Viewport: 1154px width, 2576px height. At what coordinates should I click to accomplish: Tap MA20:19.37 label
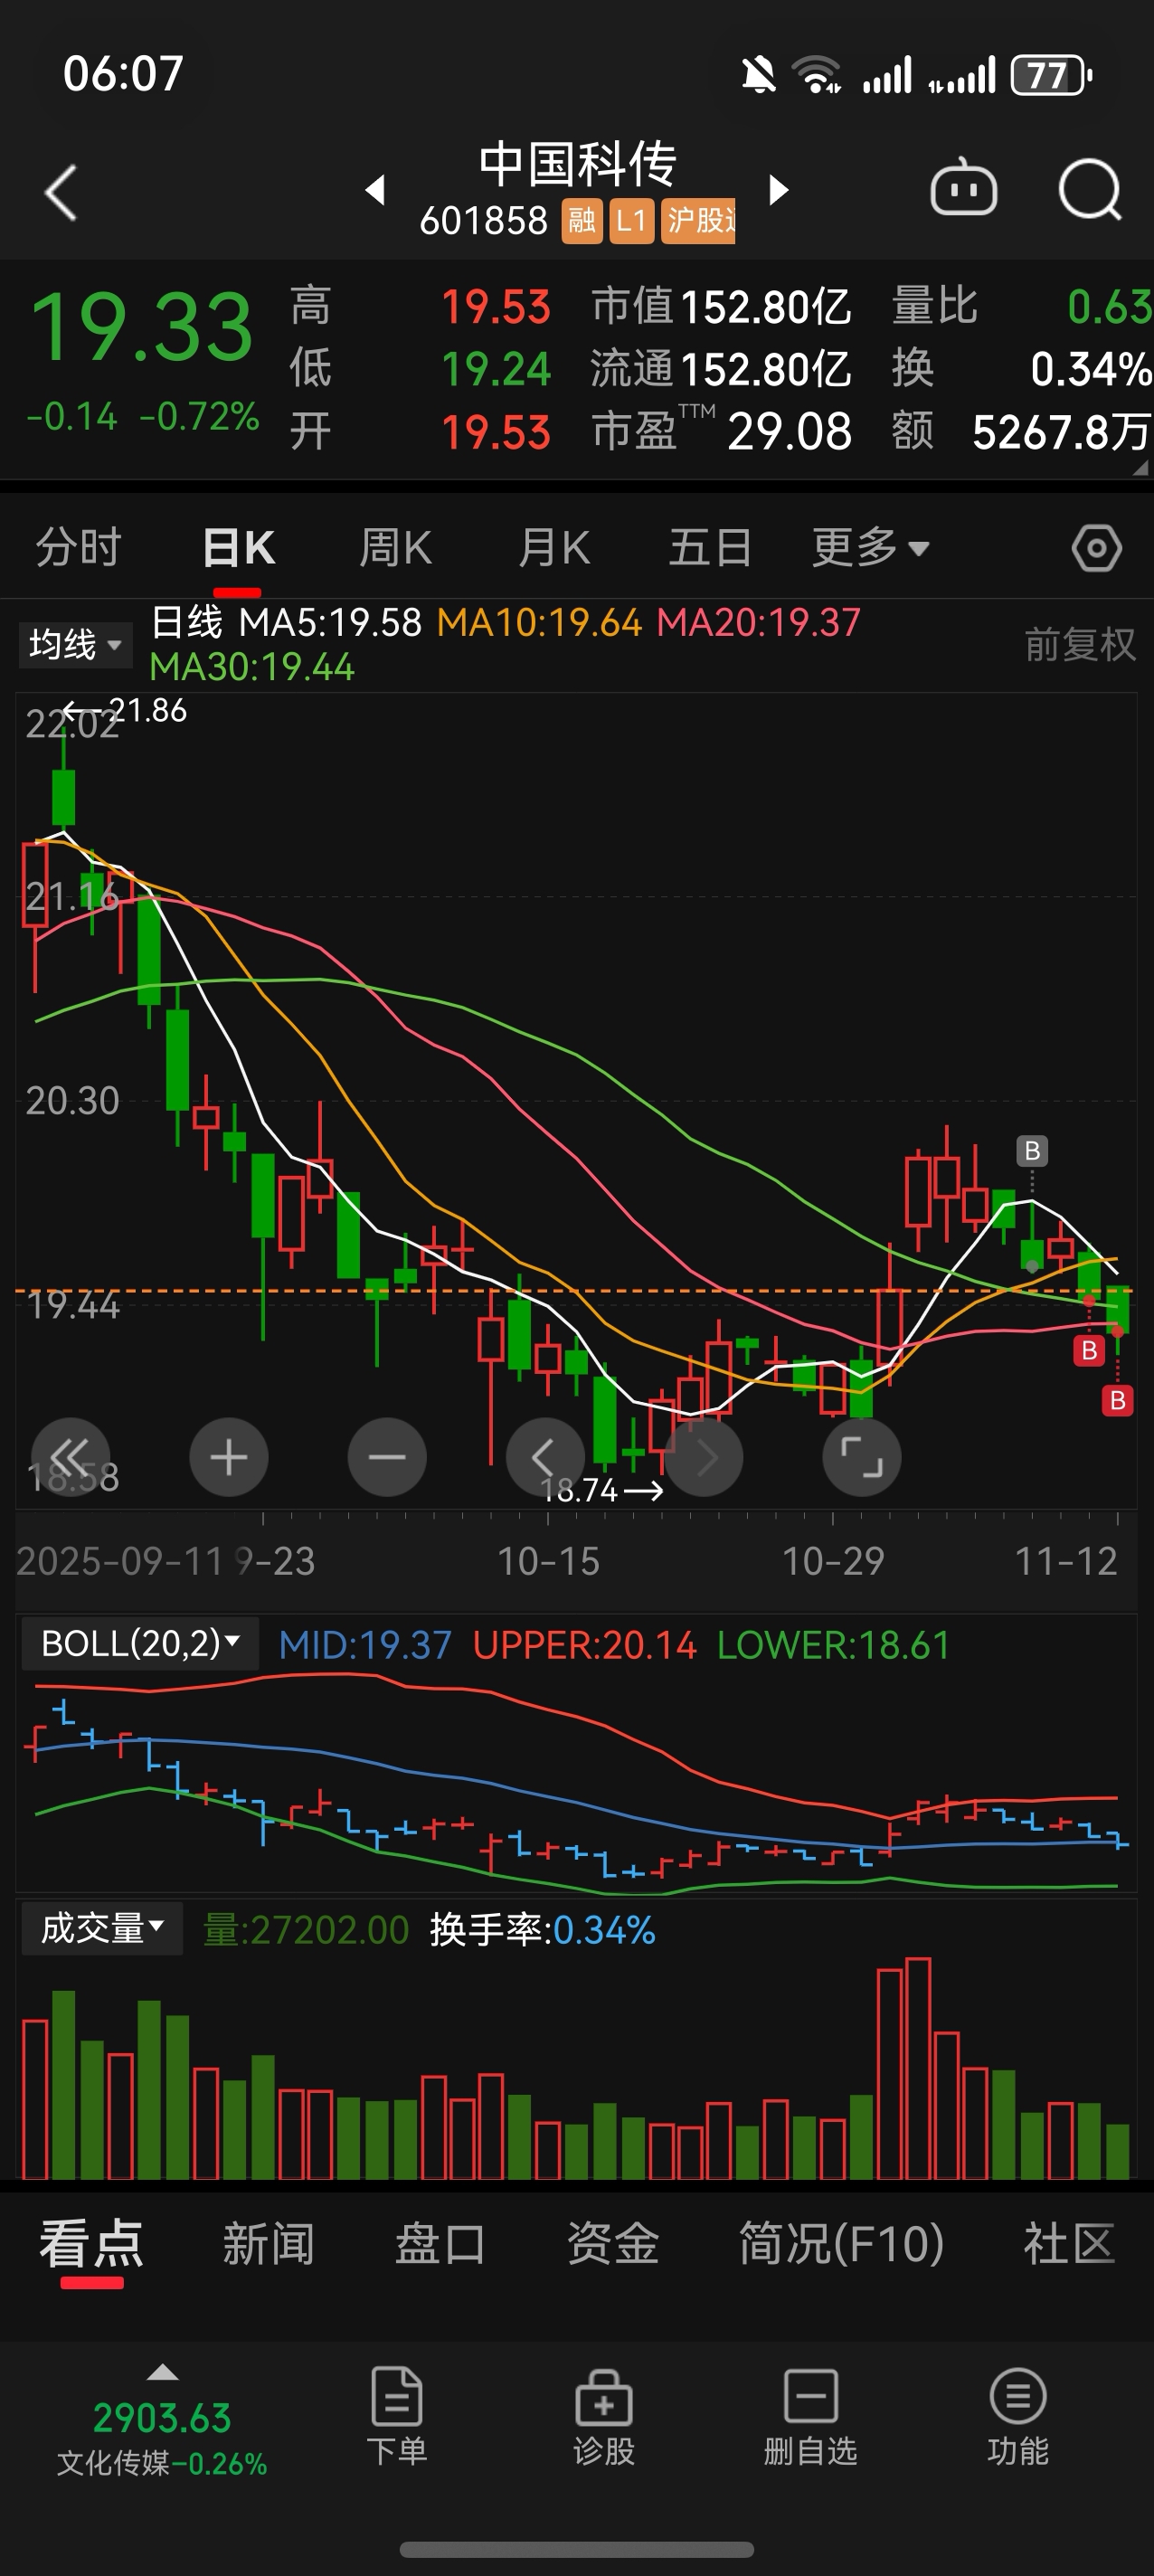click(758, 623)
